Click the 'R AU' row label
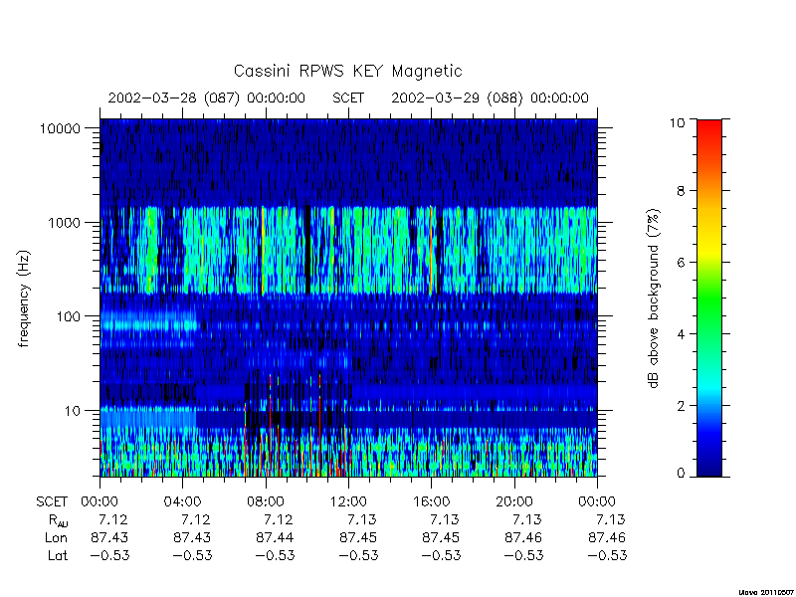This screenshot has width=796, height=597. coord(59,520)
